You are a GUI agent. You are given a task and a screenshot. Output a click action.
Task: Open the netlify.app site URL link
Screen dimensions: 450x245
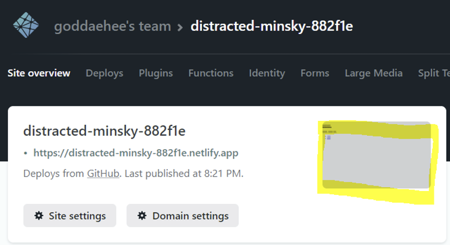[136, 153]
